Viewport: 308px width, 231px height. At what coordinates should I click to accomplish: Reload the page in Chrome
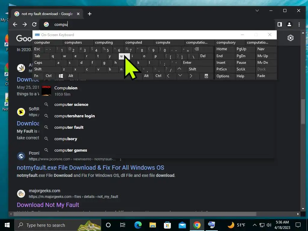tap(34, 24)
